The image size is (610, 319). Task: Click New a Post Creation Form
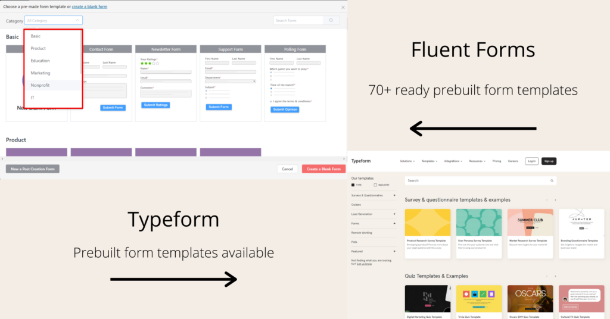pos(33,169)
